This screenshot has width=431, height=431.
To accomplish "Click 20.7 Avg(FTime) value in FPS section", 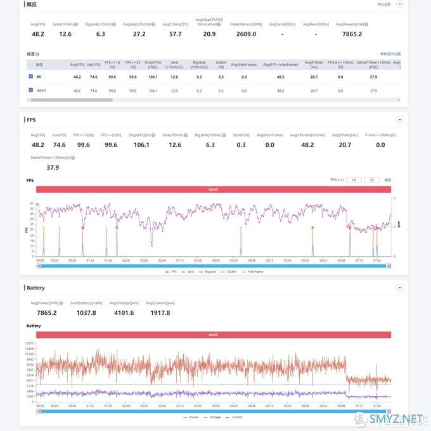I will tap(345, 145).
